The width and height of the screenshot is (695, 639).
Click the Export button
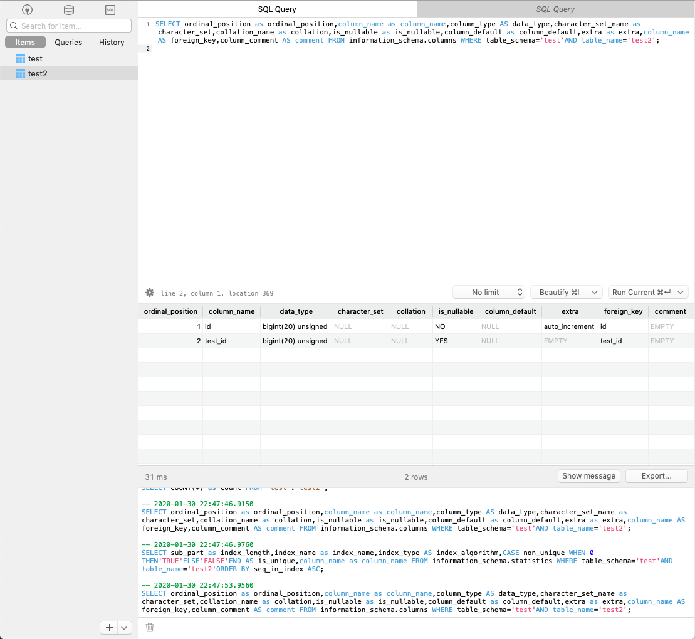[656, 476]
